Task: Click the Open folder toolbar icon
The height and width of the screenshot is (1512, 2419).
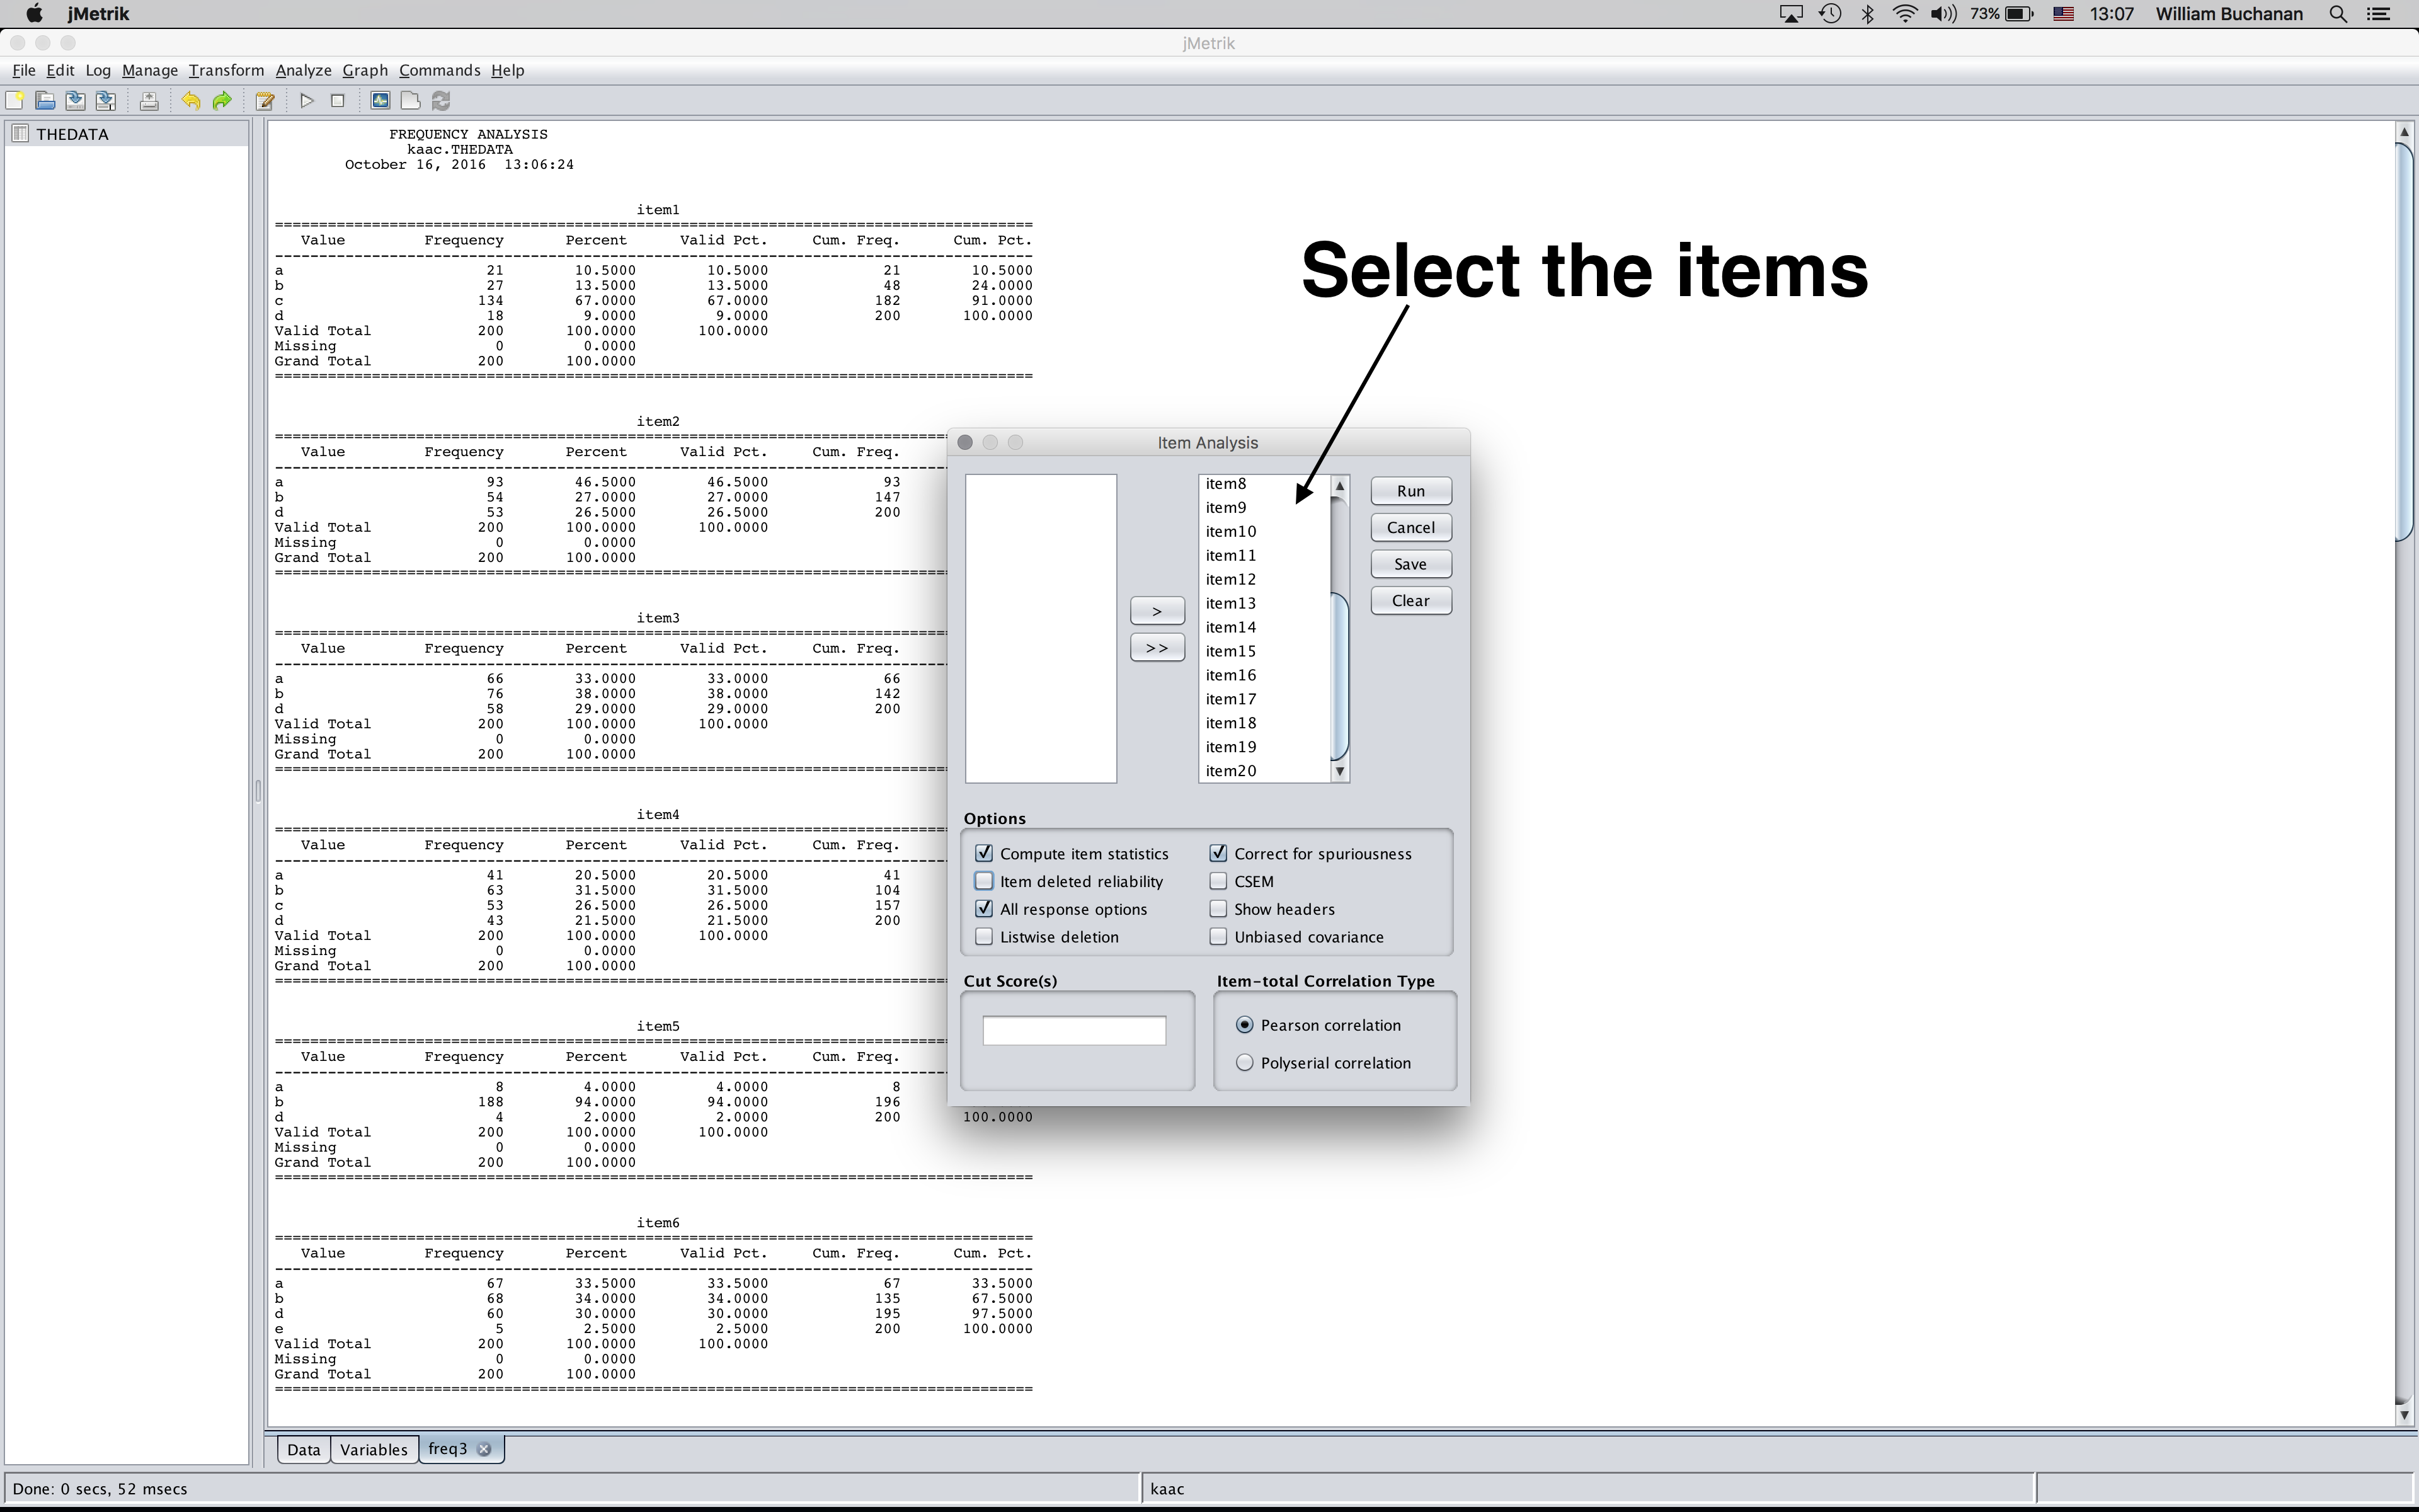Action: click(45, 101)
